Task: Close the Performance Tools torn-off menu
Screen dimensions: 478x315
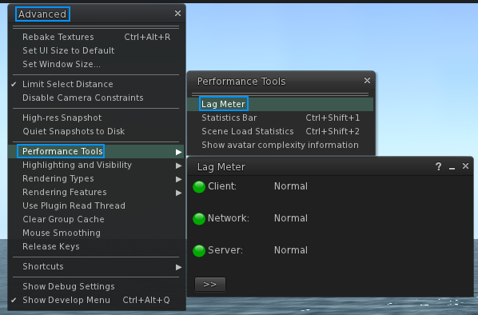Action: 367,81
